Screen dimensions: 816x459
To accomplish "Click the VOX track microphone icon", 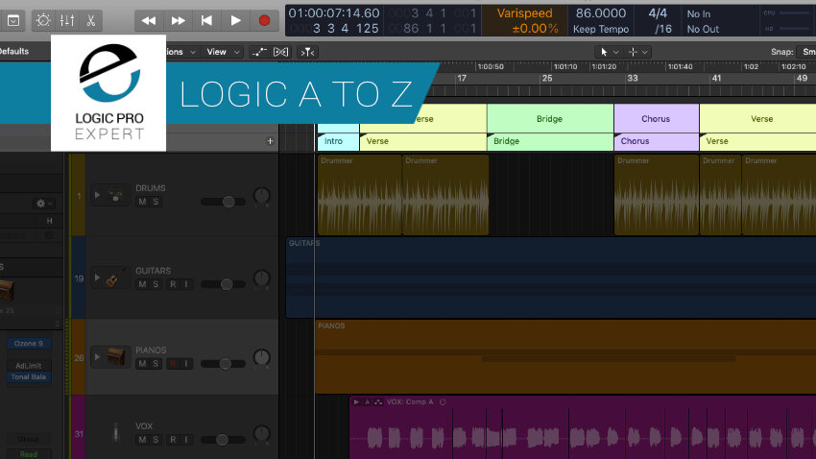I will (115, 433).
